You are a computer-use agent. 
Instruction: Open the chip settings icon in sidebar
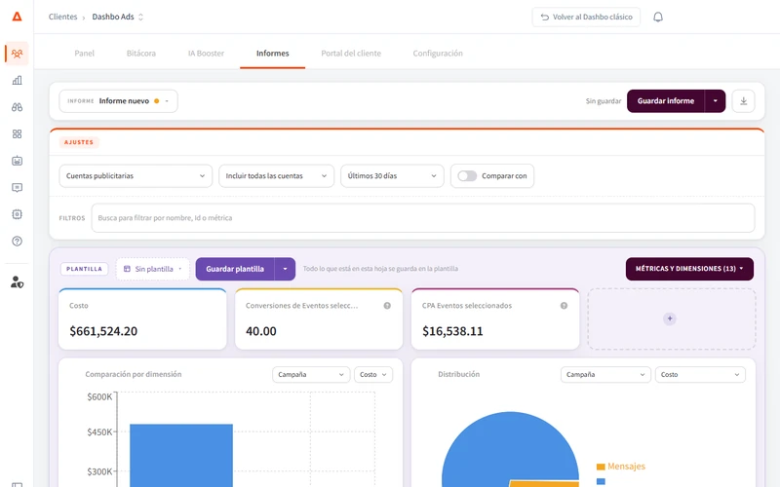click(17, 214)
